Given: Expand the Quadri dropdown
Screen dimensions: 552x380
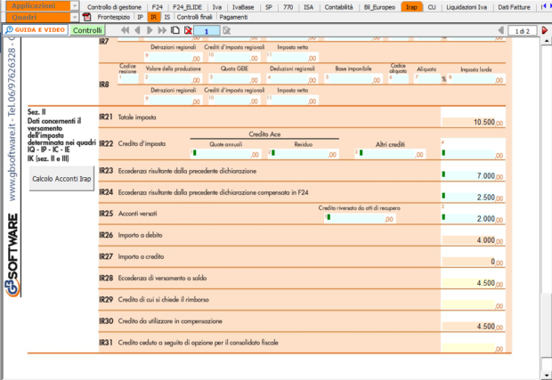Looking at the screenshot, I should coord(40,17).
